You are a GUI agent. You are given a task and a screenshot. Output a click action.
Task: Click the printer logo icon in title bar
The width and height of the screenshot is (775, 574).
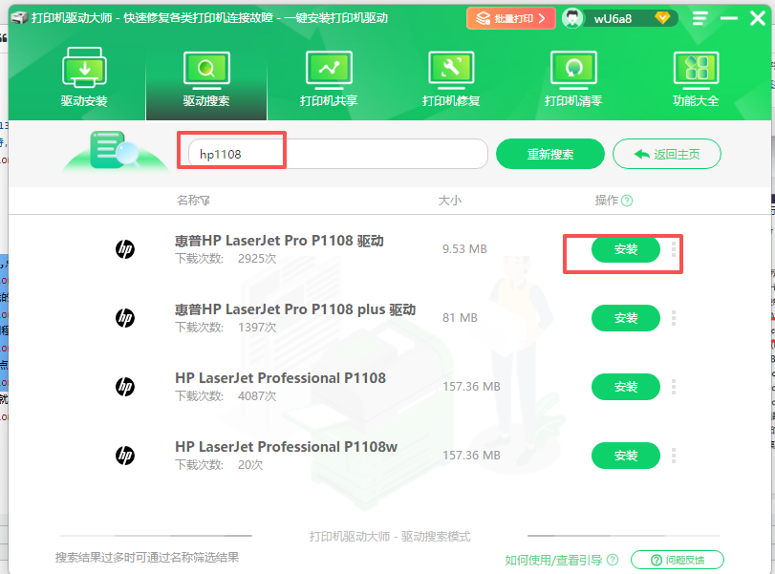coord(19,18)
